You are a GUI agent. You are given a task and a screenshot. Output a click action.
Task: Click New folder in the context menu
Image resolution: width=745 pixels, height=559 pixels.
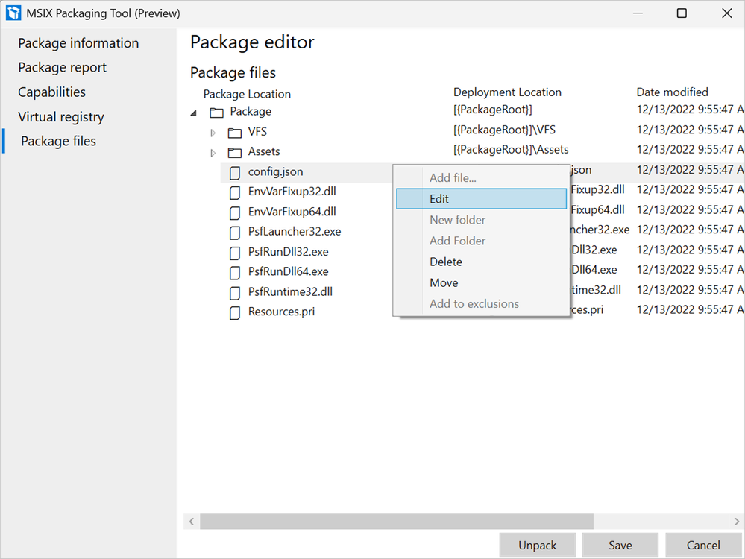481,220
